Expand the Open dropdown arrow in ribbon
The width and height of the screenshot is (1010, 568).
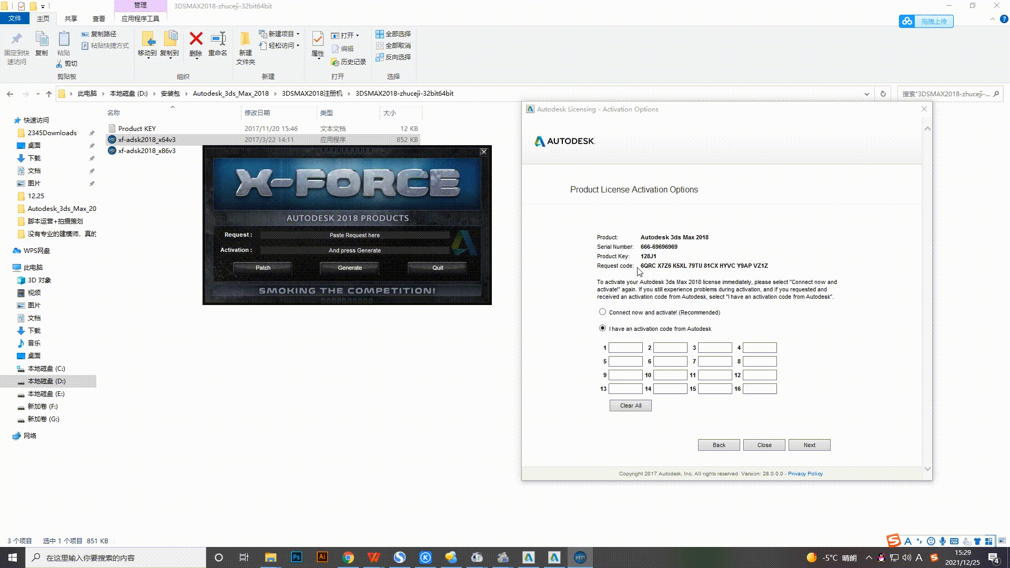click(x=357, y=35)
